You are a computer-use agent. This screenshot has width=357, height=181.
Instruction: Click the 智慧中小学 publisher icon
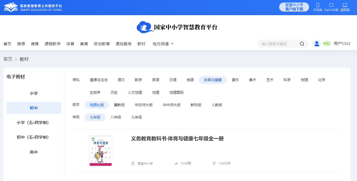coord(133,163)
